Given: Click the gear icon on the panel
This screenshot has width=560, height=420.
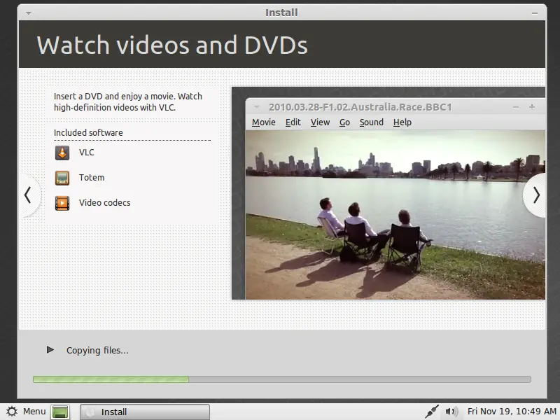Looking at the screenshot, I should pyautogui.click(x=12, y=412).
